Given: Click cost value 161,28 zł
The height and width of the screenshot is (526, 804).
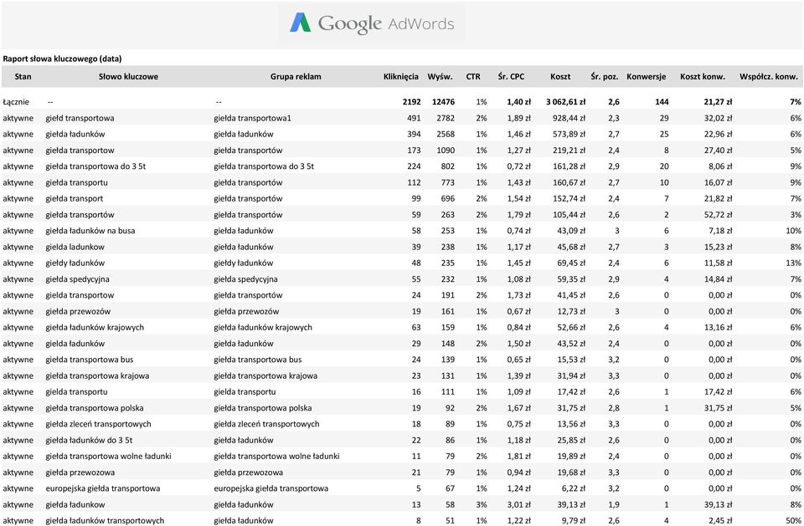Looking at the screenshot, I should coord(569,166).
